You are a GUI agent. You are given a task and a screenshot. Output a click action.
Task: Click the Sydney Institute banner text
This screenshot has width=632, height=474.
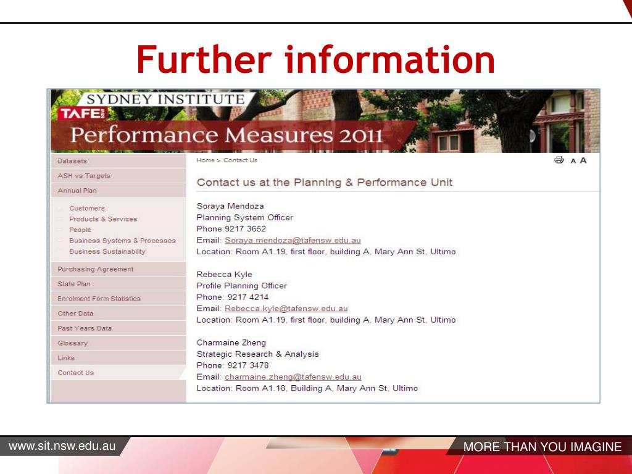pos(165,99)
